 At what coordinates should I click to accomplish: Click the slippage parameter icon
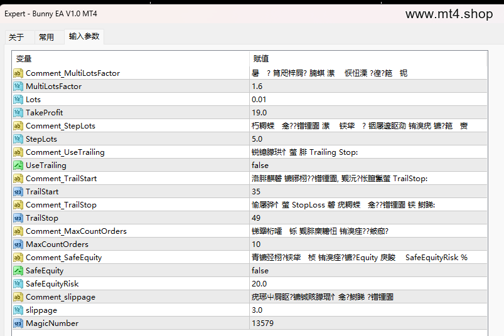coord(18,310)
